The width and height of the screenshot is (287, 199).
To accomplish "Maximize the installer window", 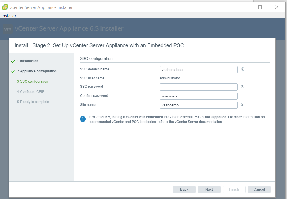I will pyautogui.click(x=260, y=7).
